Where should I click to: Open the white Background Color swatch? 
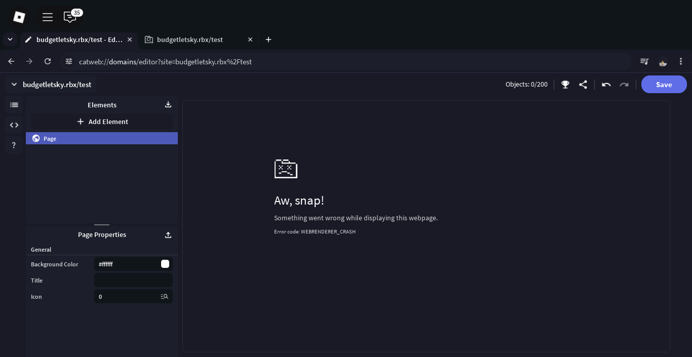pos(165,263)
